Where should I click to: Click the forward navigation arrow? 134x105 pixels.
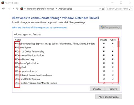(9, 9)
